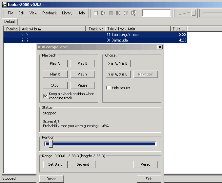Click the Stop icon in the main toolbar
This screenshot has width=222, height=183.
click(96, 13)
